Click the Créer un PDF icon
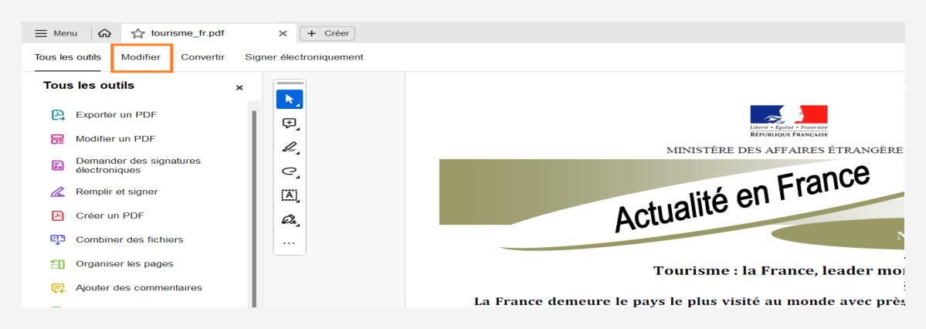 tap(57, 215)
